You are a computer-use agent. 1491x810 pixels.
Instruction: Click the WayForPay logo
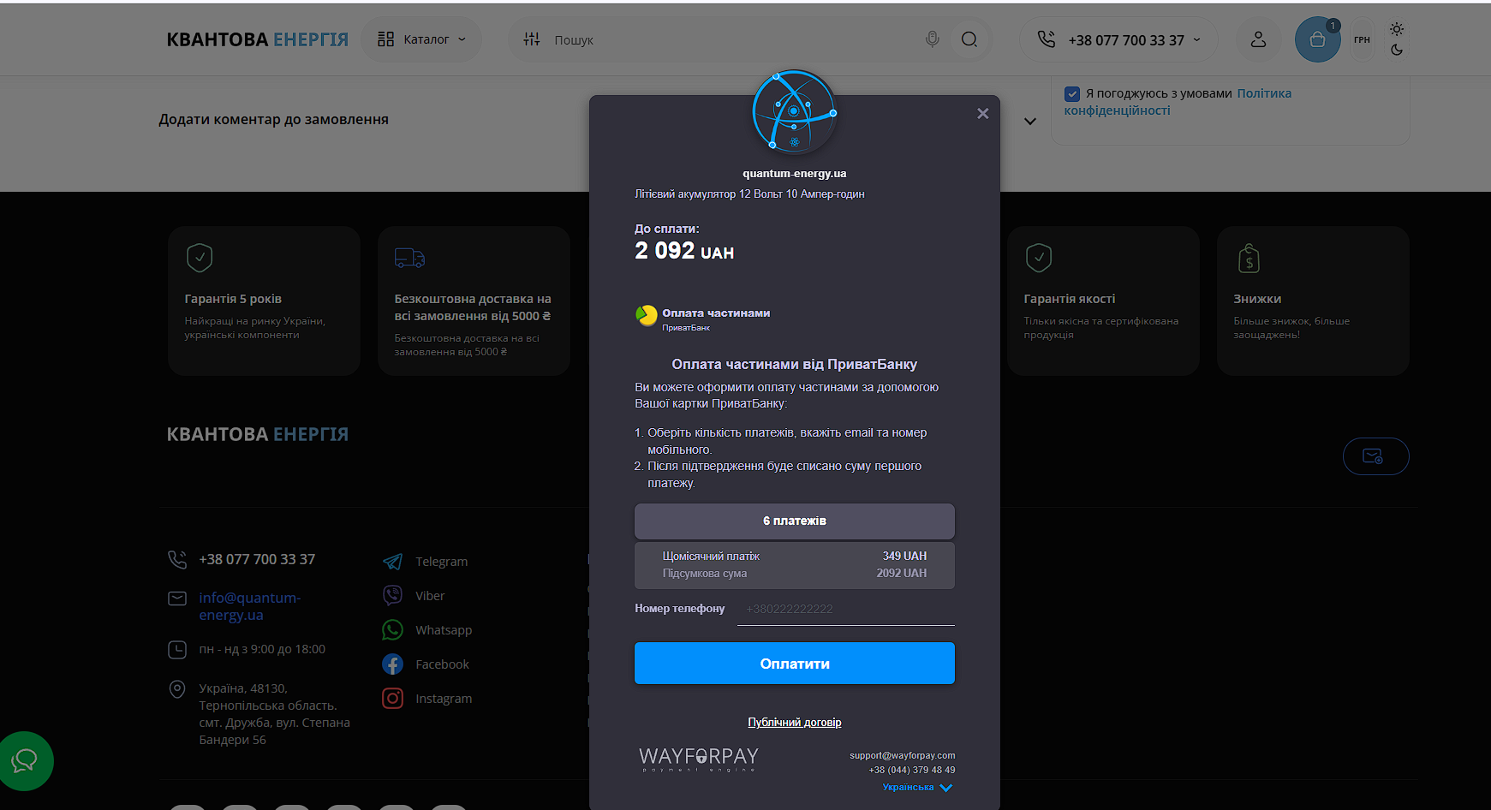pos(699,759)
